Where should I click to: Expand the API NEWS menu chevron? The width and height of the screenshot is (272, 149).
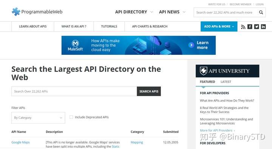pyautogui.click(x=184, y=12)
